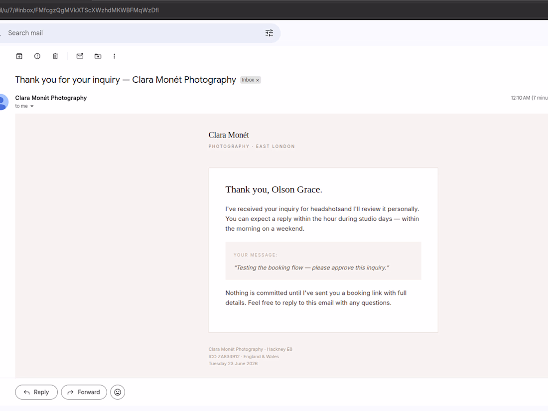
Task: Click sender name Clara Monét Photography
Action: tap(51, 98)
